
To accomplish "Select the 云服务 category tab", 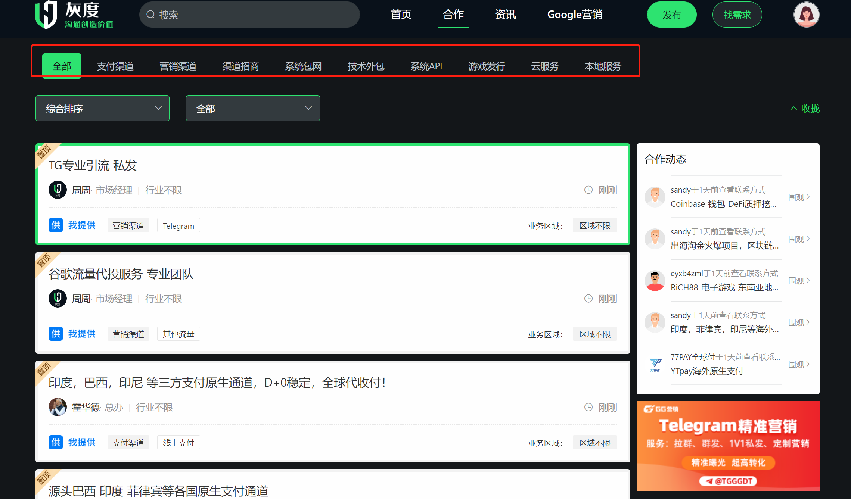I will click(545, 66).
